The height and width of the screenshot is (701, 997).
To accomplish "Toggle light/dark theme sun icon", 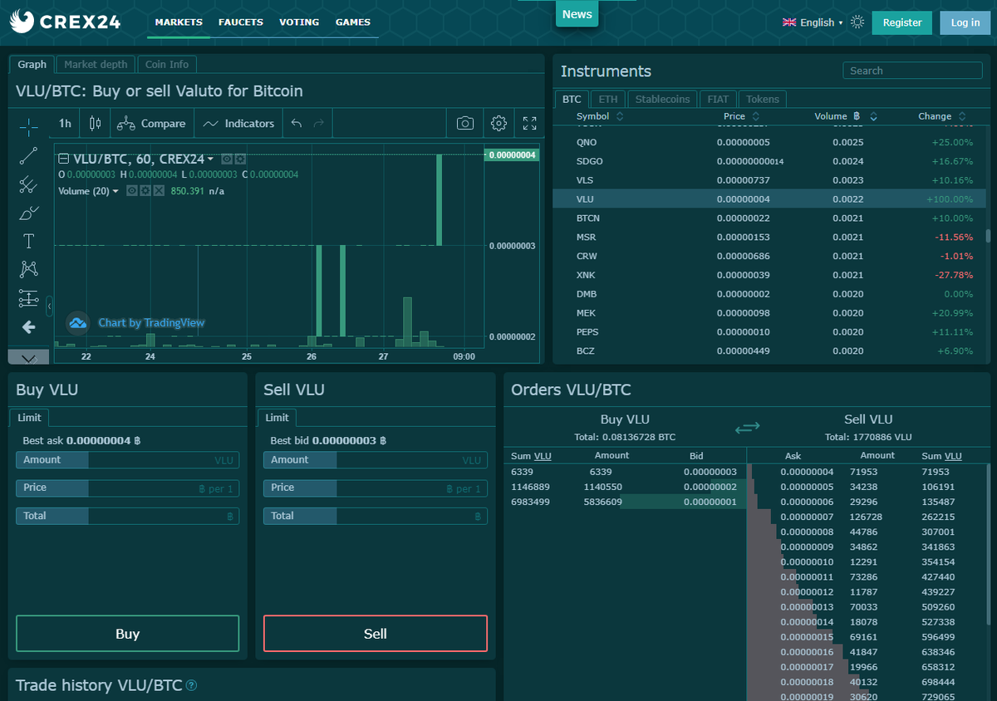I will click(x=857, y=22).
